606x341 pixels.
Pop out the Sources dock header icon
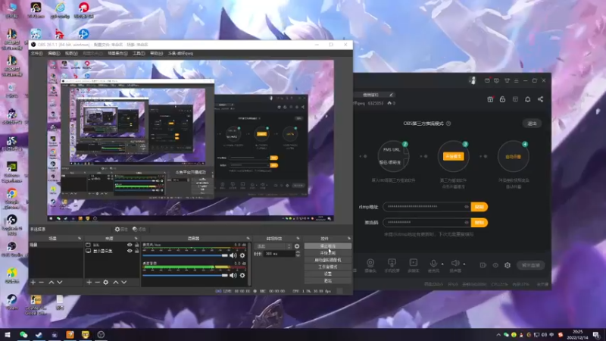[x=136, y=239]
